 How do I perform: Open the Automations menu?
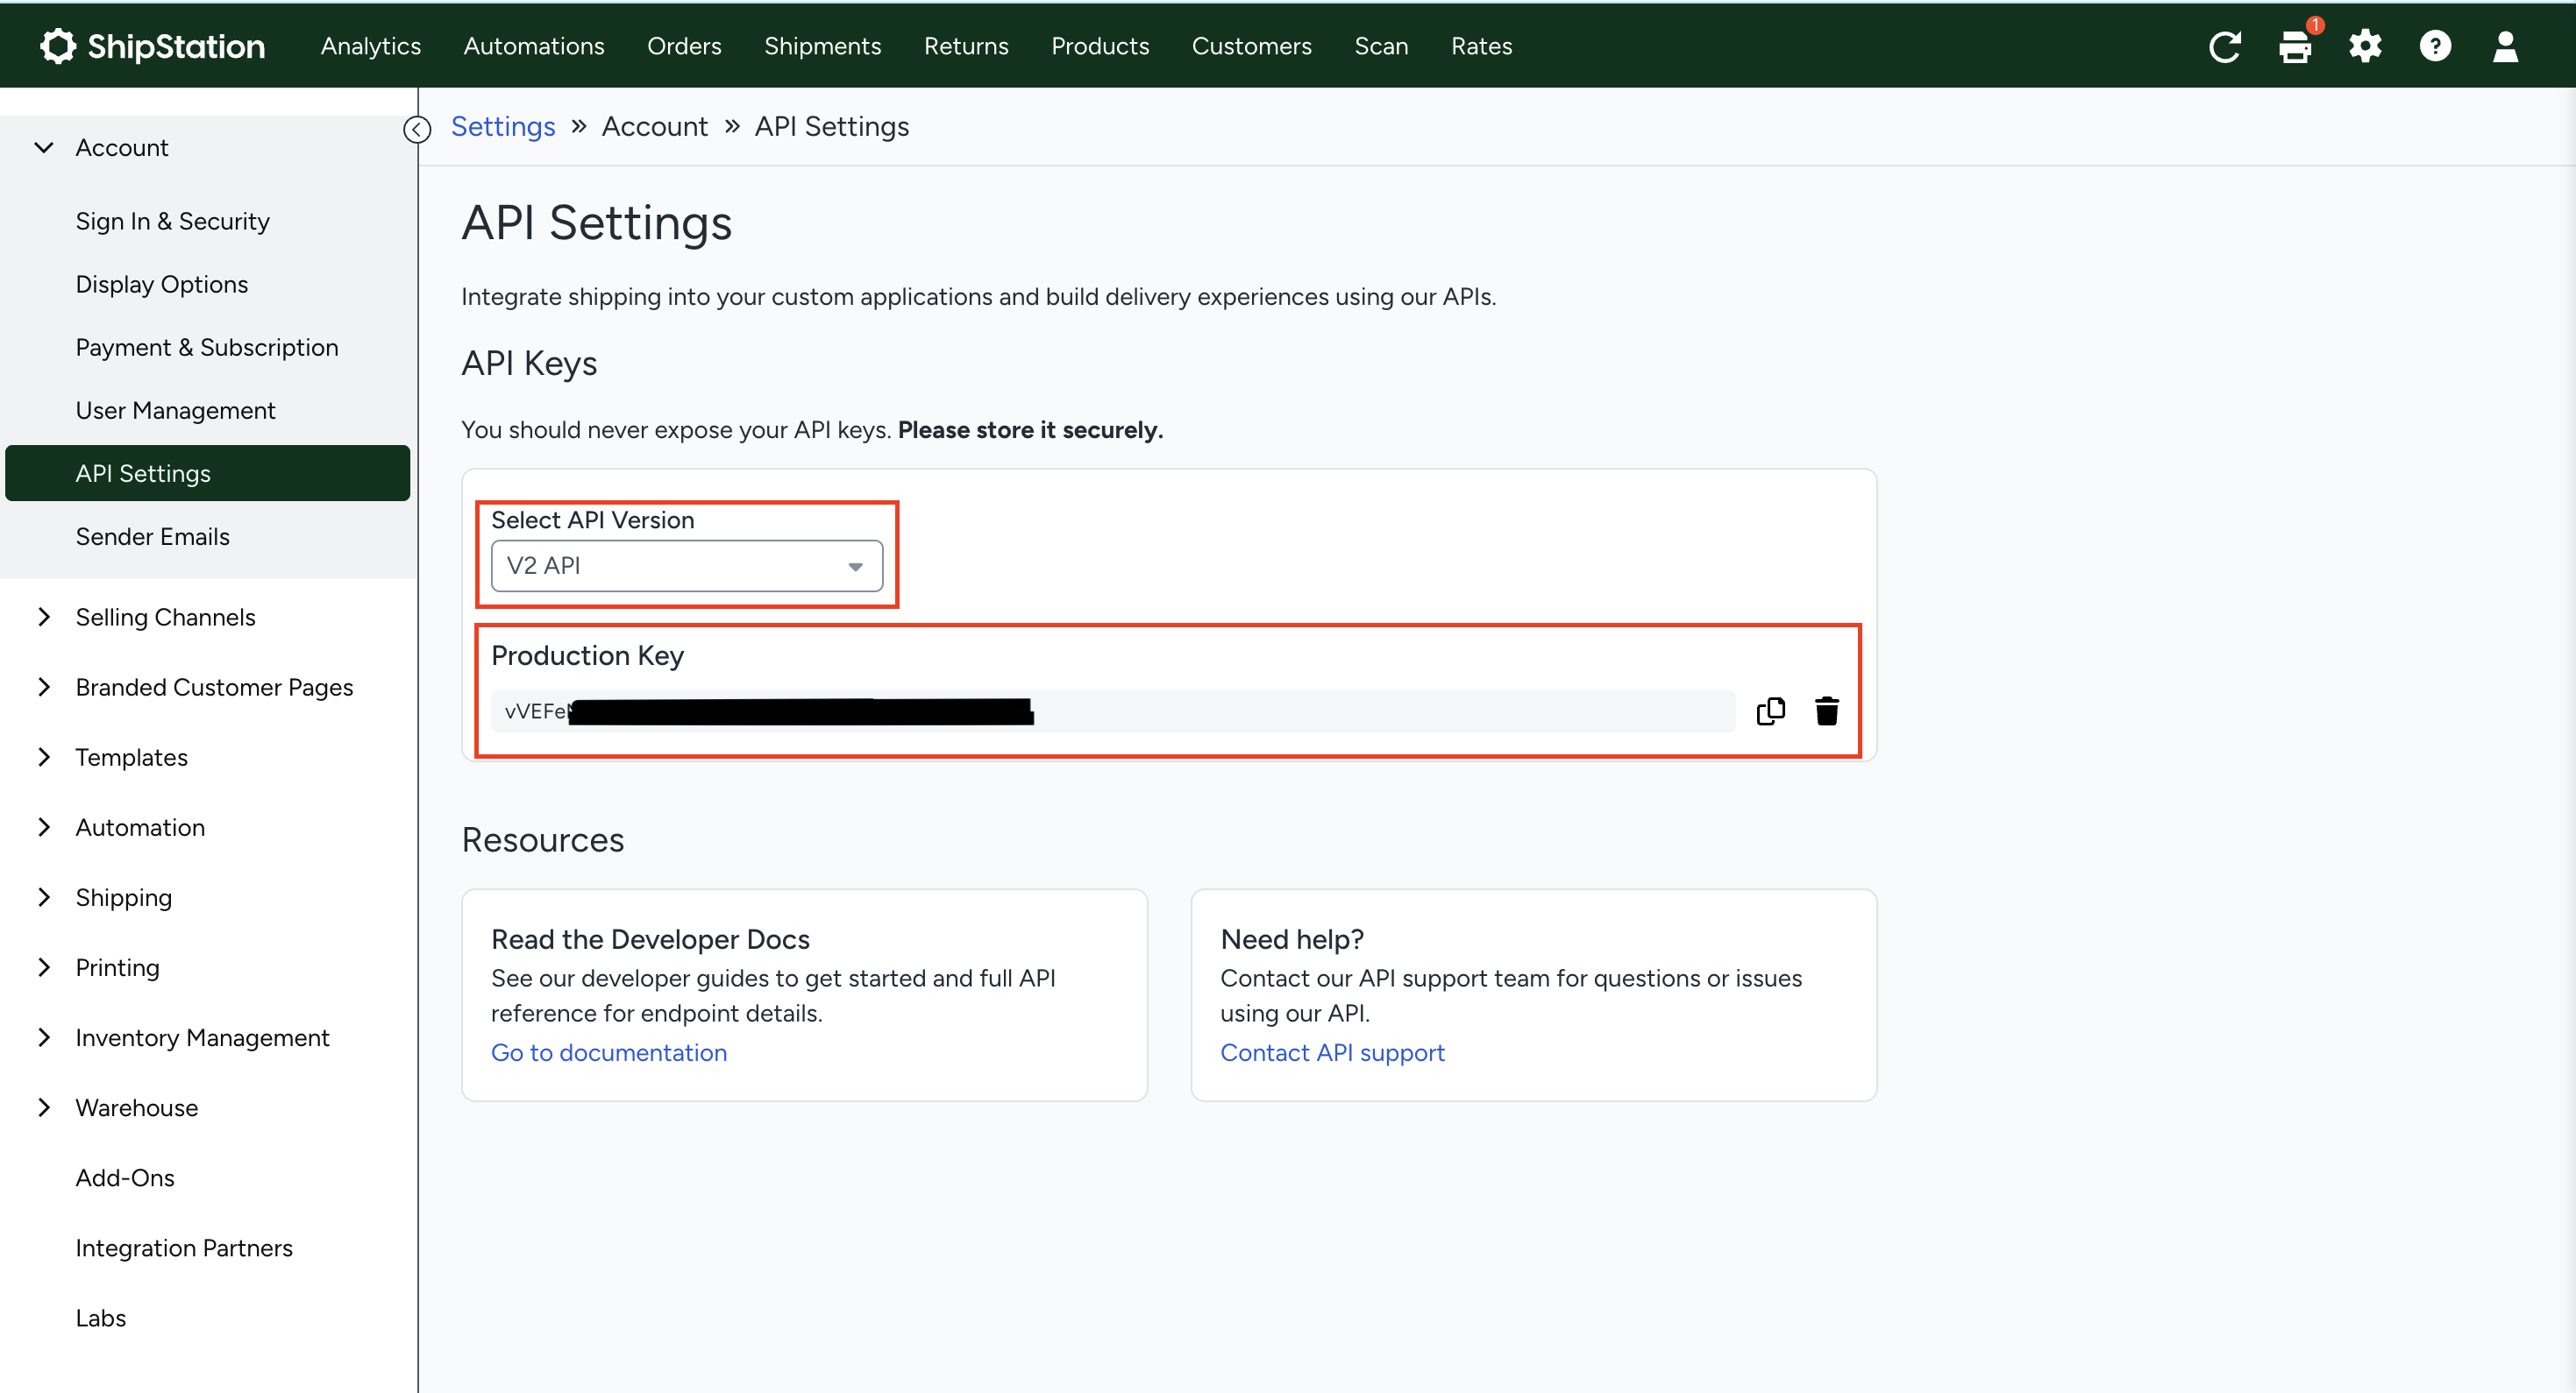(x=534, y=46)
